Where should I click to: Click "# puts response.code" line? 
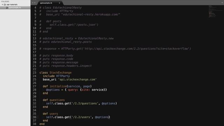pos(56,59)
